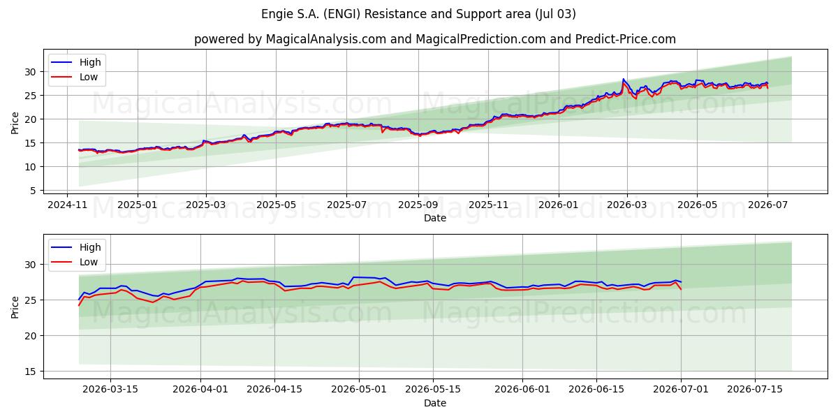Click the '2026-05-15' x-axis label
This screenshot has width=838, height=419.
point(433,390)
